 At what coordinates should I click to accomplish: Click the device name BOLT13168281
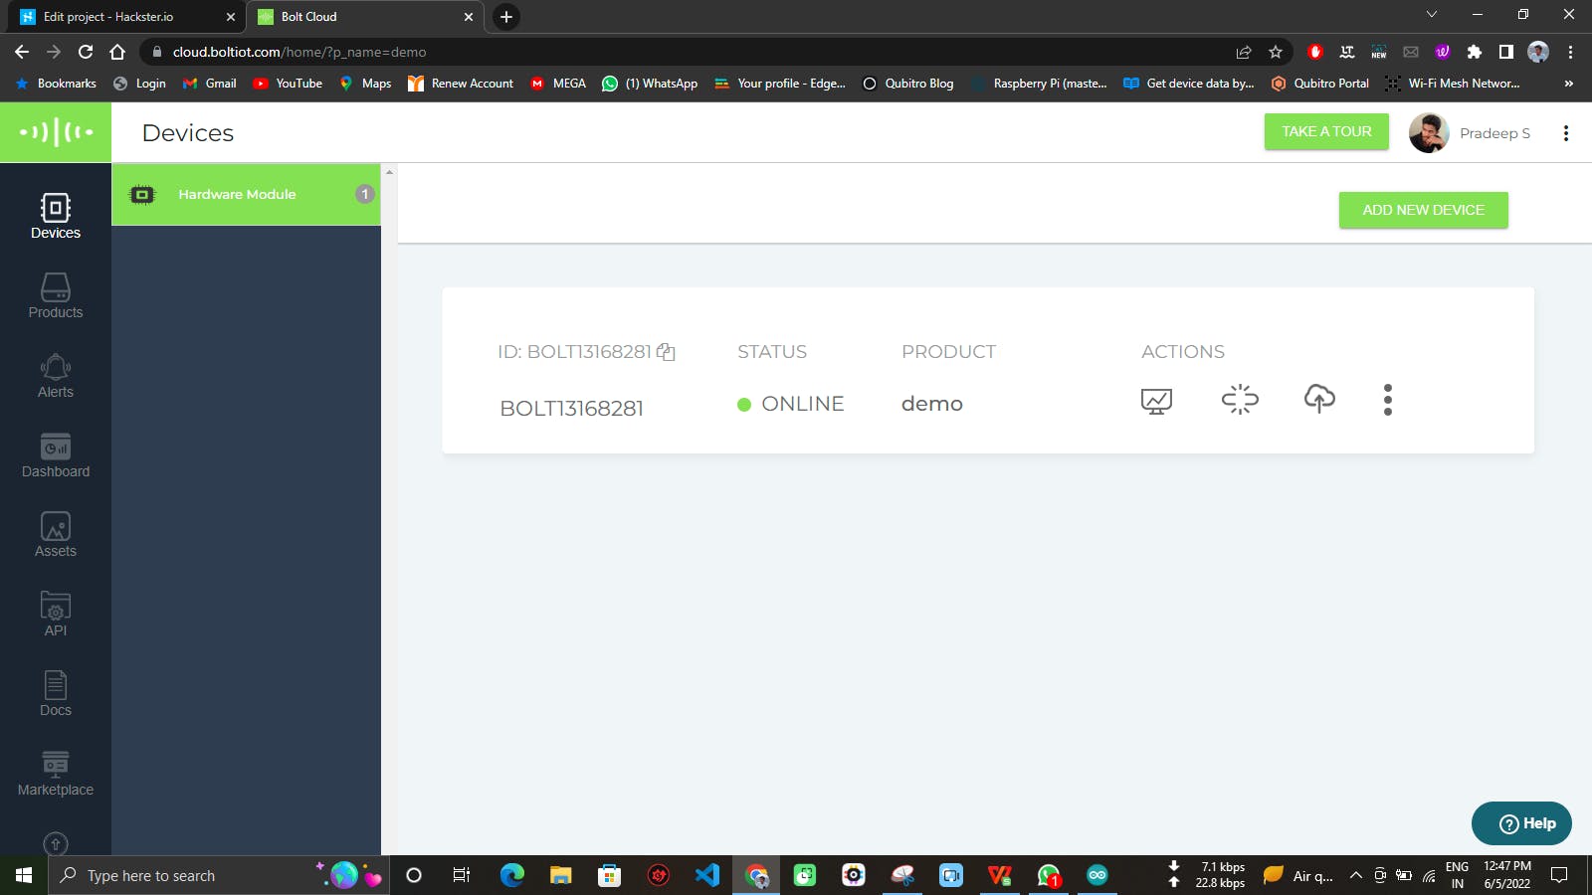[571, 409]
